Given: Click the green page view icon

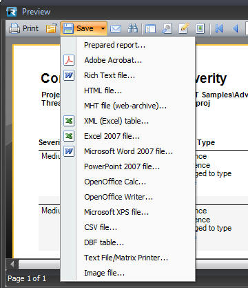Looking at the screenshot, I should coord(200,28).
